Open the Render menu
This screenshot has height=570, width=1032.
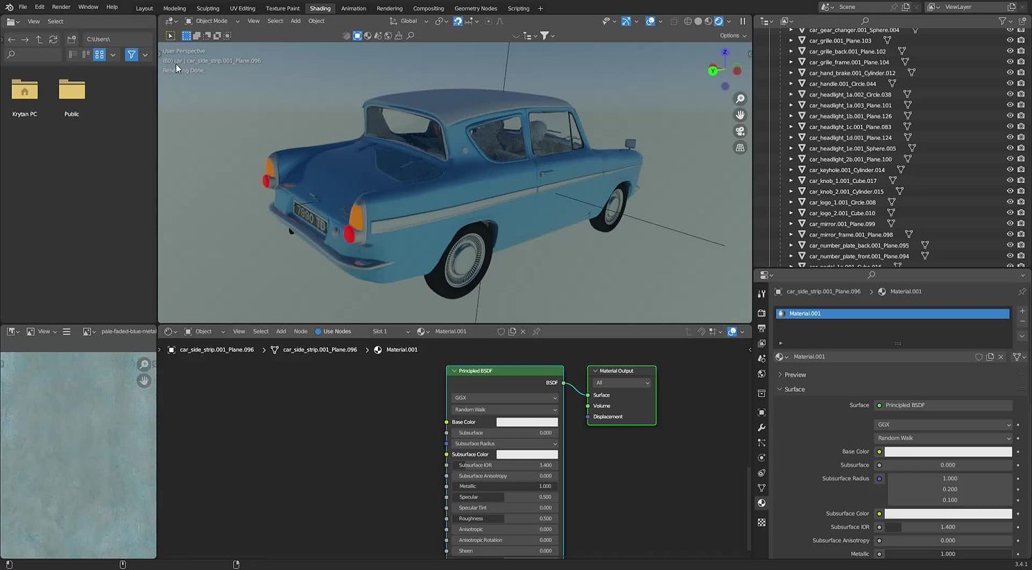pos(61,7)
